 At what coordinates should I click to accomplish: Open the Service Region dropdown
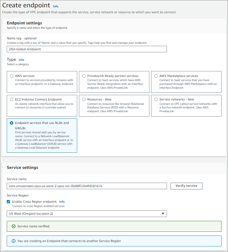coord(87,214)
